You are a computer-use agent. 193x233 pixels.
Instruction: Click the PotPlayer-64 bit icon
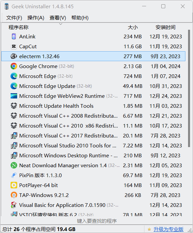pos(14,185)
